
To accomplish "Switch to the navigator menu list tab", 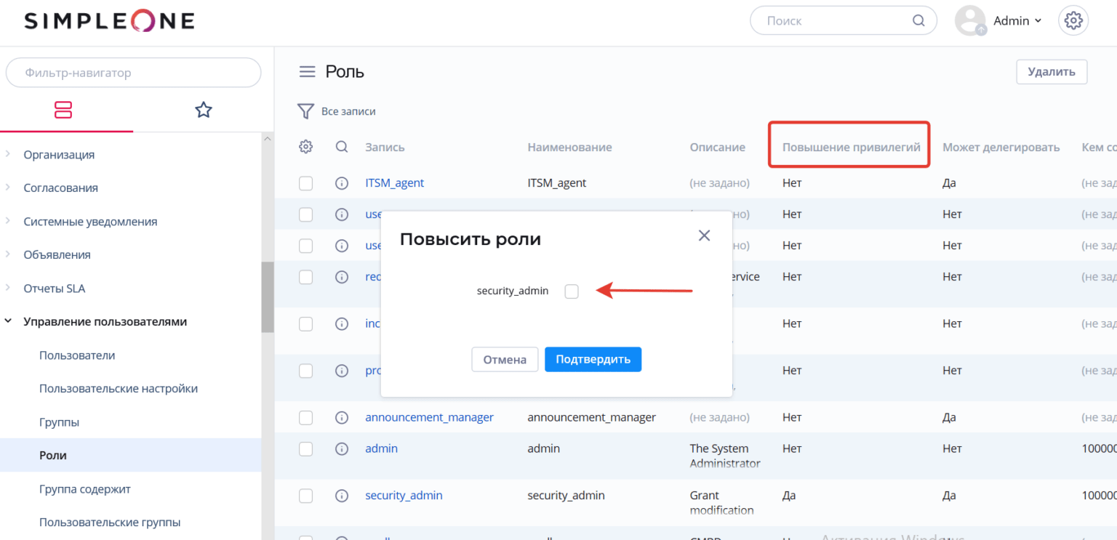I will [63, 110].
